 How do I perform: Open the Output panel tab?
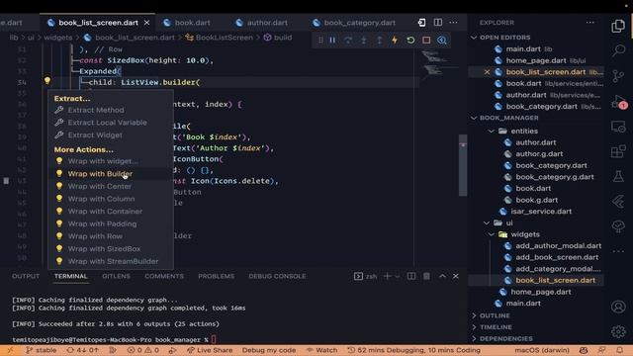26,276
